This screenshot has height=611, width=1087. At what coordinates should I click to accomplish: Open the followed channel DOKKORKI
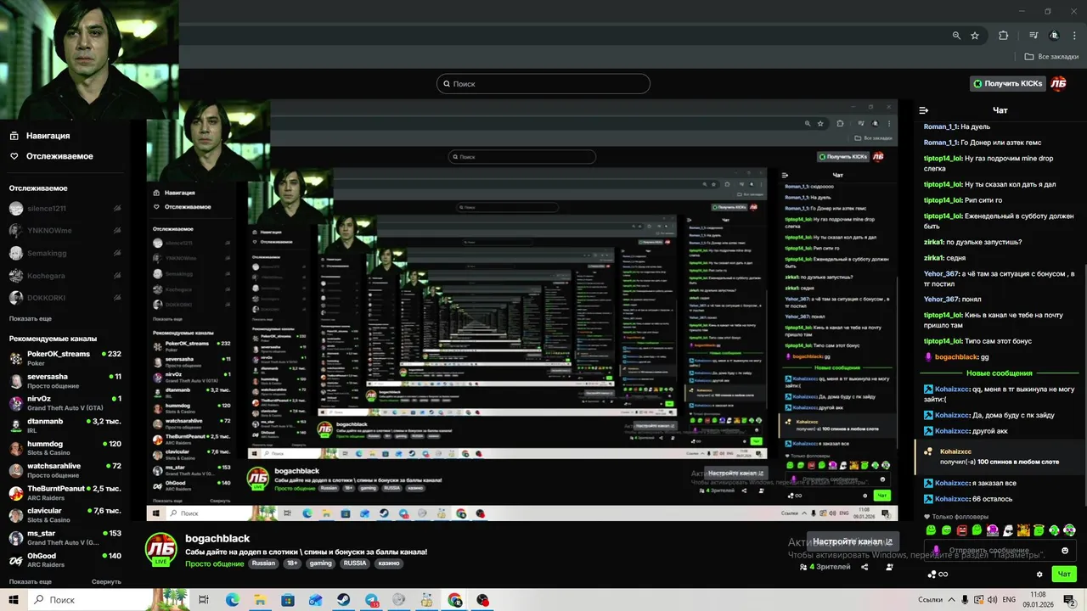(x=65, y=298)
